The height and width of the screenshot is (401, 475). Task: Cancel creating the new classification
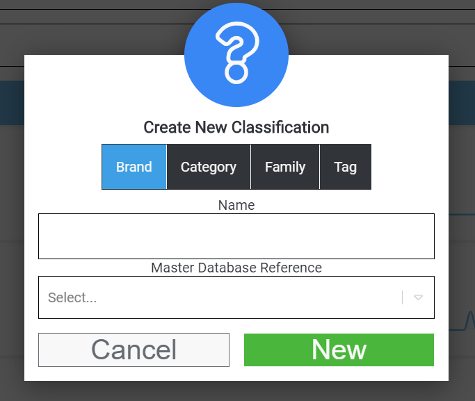pos(134,350)
